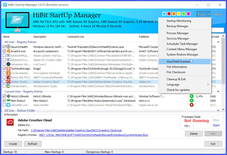Click the vidnotifier.exe blue V icon
Viewport: 227px width, 155px height.
[9, 105]
